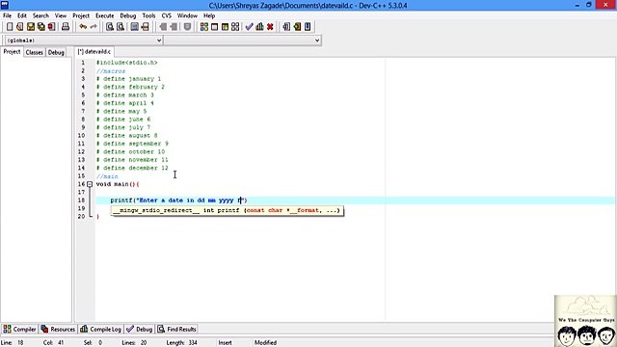Viewport: 617px width, 347px height.
Task: Click the //main comment line
Action: coord(107,176)
